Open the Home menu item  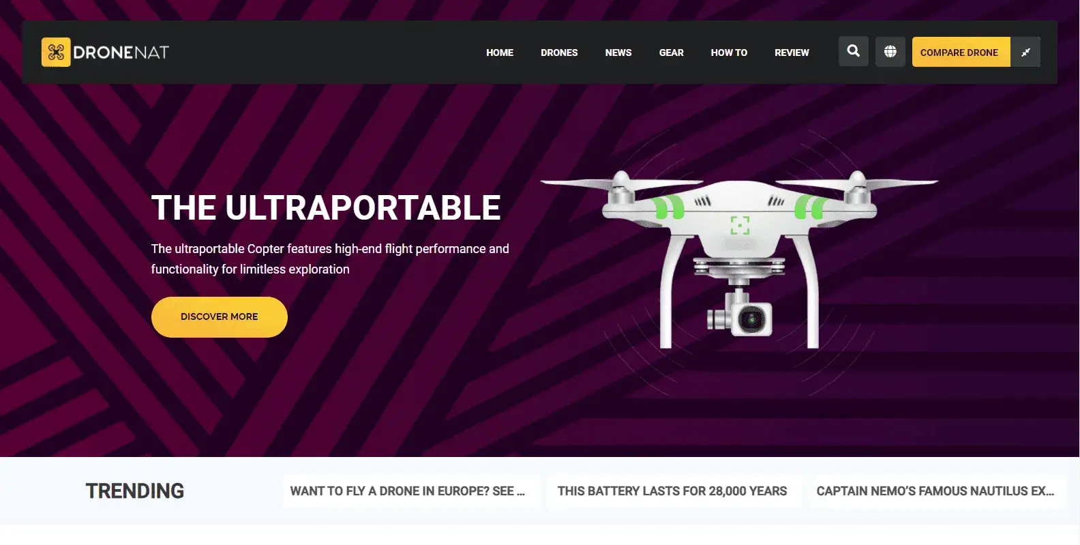[x=500, y=53]
